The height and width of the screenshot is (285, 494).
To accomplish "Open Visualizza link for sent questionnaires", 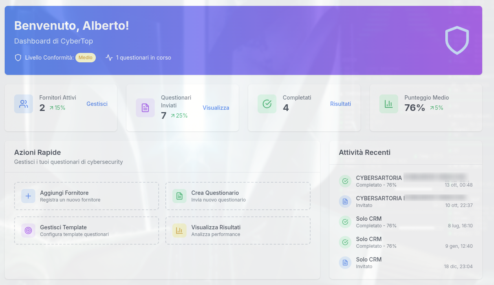I will click(216, 108).
